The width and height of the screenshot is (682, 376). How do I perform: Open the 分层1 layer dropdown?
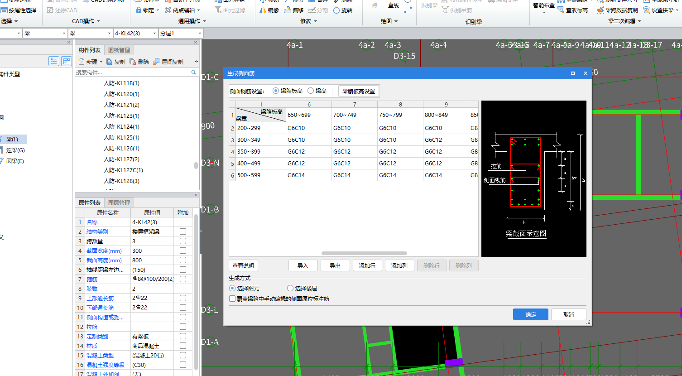point(200,34)
